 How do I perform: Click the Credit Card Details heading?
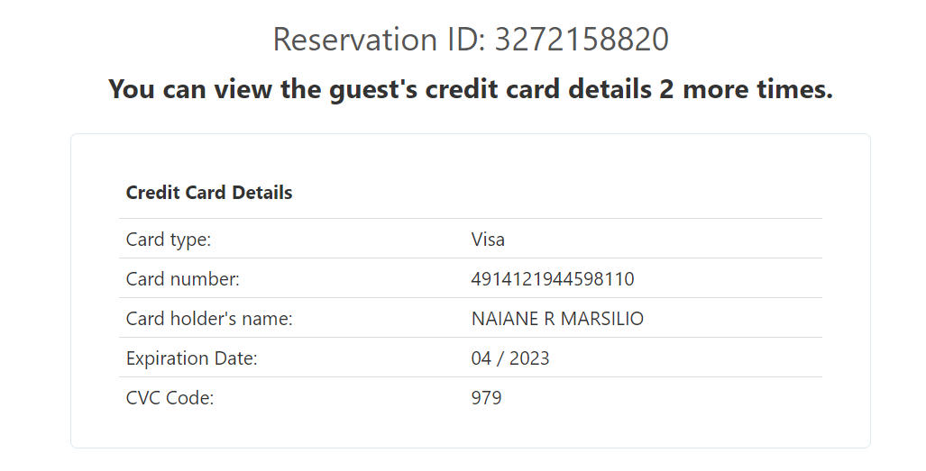pyautogui.click(x=209, y=193)
